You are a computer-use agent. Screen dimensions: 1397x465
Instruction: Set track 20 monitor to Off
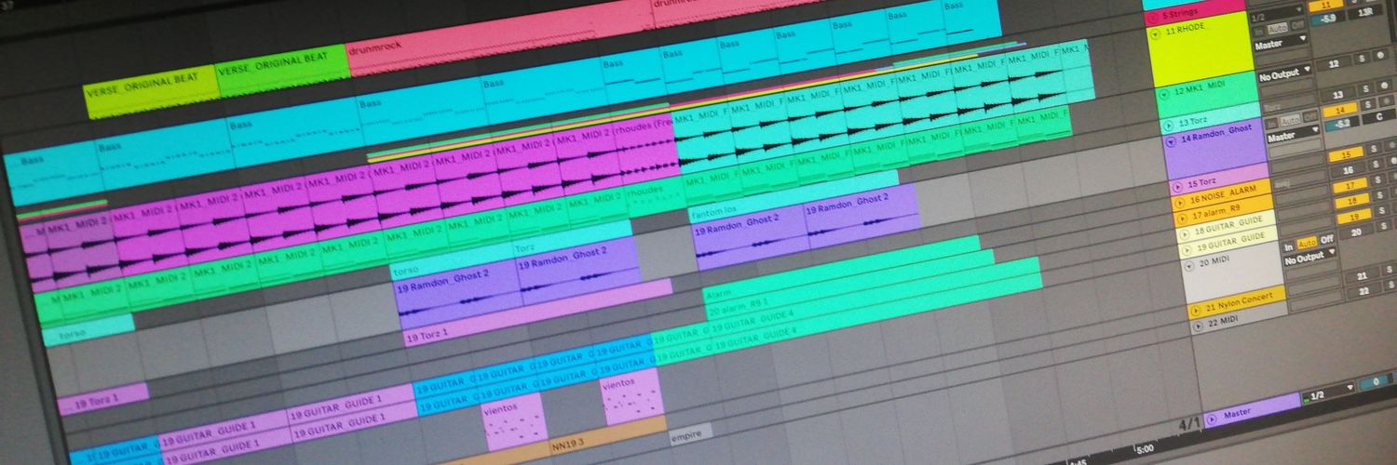[1326, 239]
